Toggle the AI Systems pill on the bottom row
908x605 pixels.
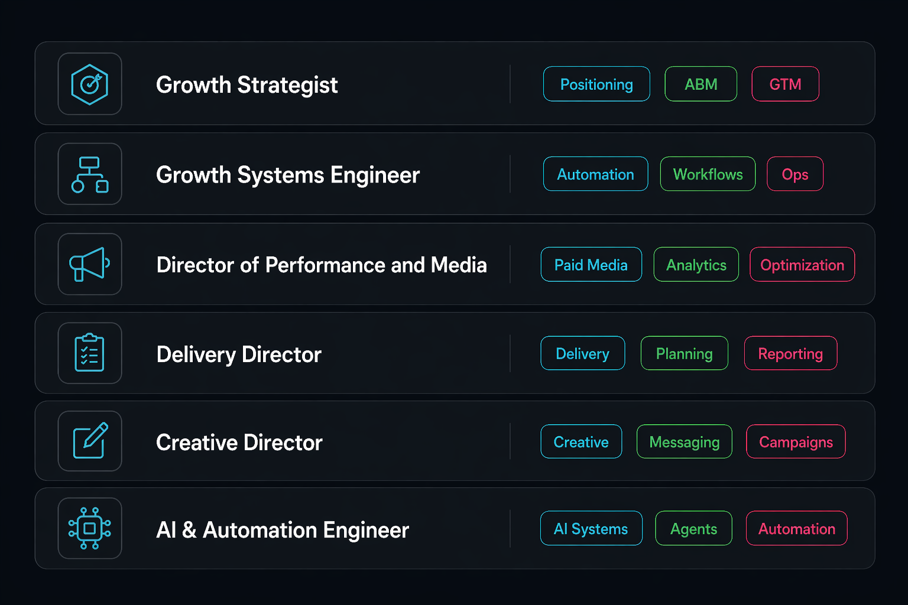tap(591, 528)
